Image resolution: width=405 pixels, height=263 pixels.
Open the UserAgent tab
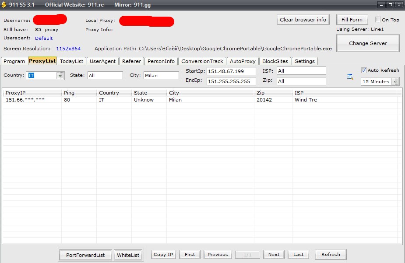[102, 61]
